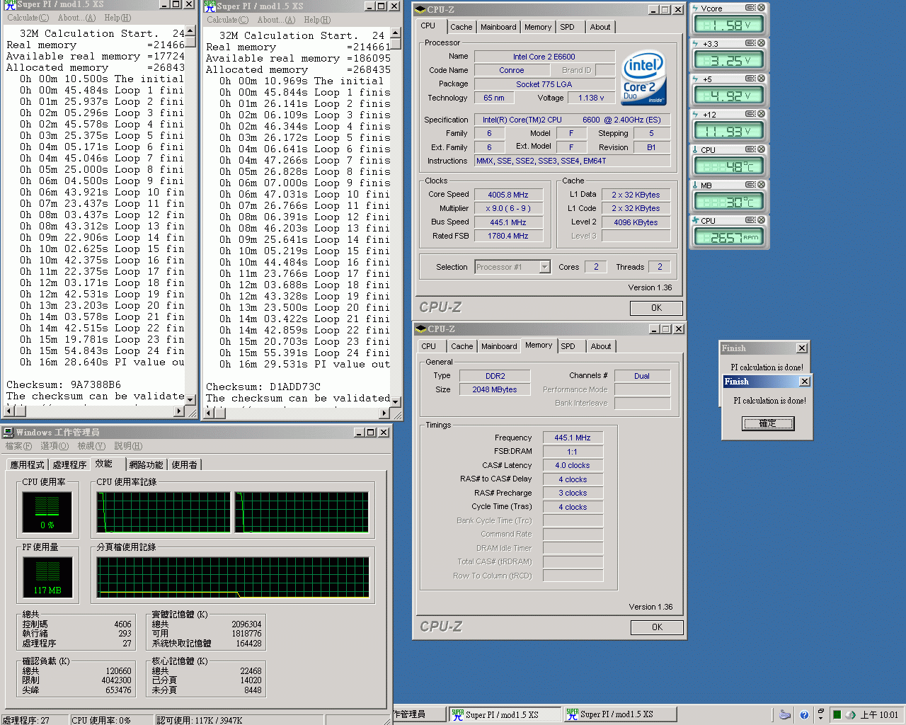
Task: Click OK in CPU-Z Memory timings window
Action: tap(657, 627)
